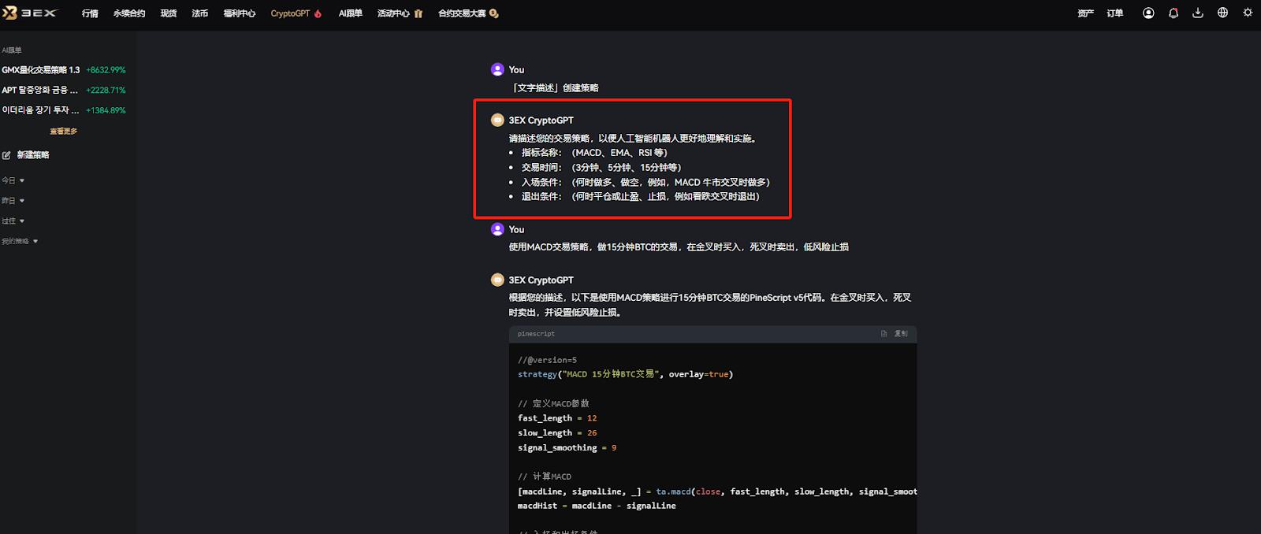Viewport: 1261px width, 534px height.
Task: Click the download app icon
Action: pos(1198,13)
